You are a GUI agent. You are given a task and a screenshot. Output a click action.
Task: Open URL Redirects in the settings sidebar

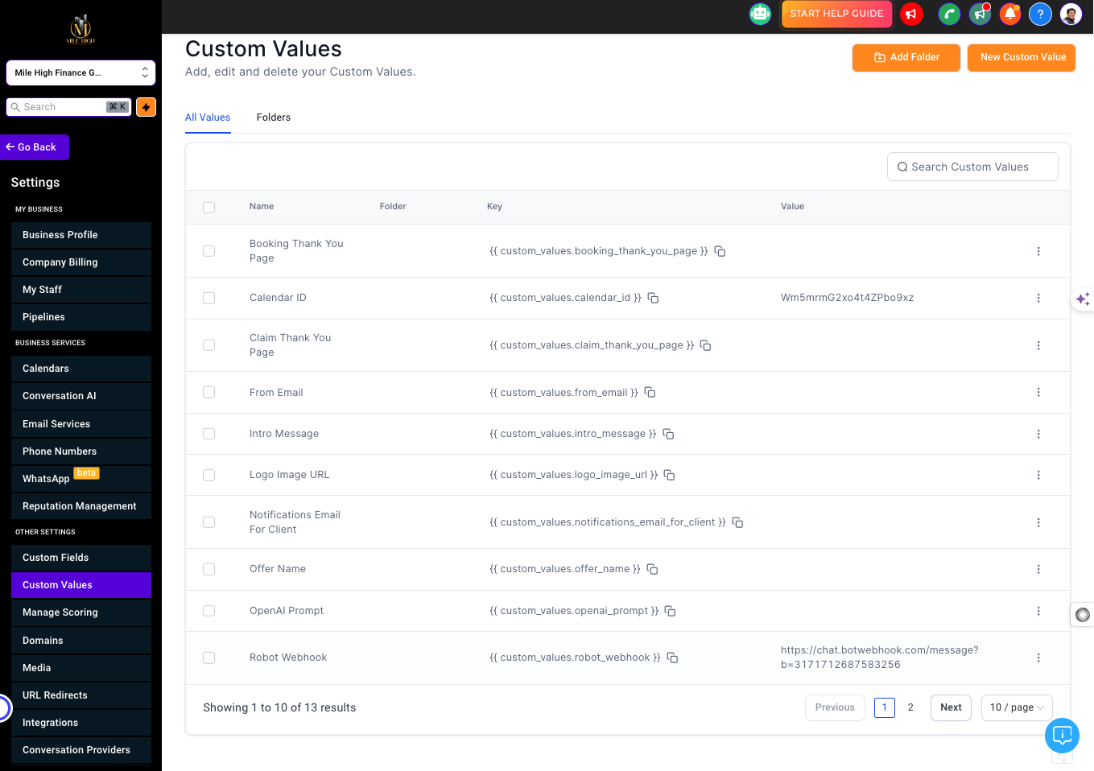pos(81,695)
